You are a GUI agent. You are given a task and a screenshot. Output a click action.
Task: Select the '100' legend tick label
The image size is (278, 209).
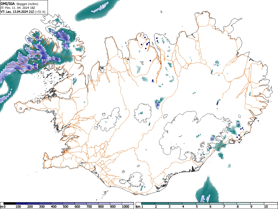(18, 207)
